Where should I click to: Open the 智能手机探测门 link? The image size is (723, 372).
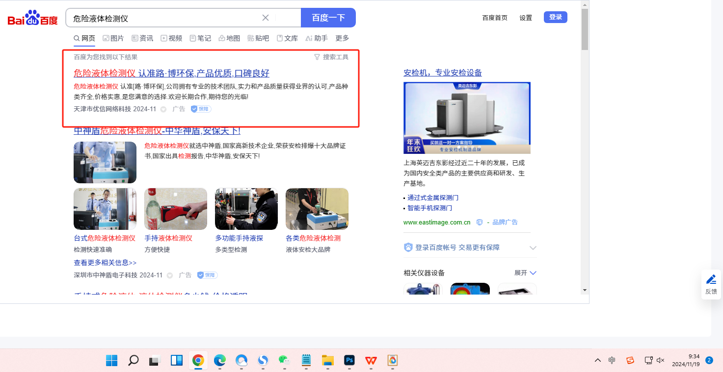(x=429, y=208)
